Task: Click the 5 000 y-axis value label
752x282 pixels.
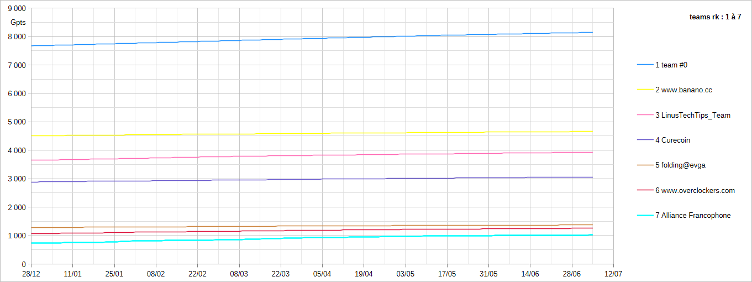Action: (x=17, y=122)
